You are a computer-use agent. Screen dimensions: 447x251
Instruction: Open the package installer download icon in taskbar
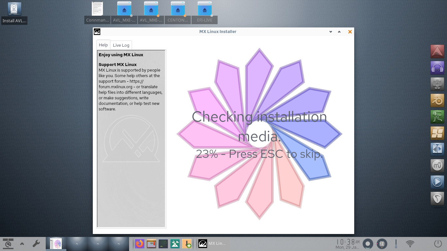(x=187, y=244)
